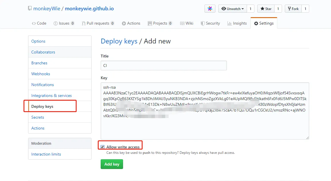Viewport: 331px width, 181px height.
Task: Star the monkeywie.github.io repository
Action: (266, 9)
